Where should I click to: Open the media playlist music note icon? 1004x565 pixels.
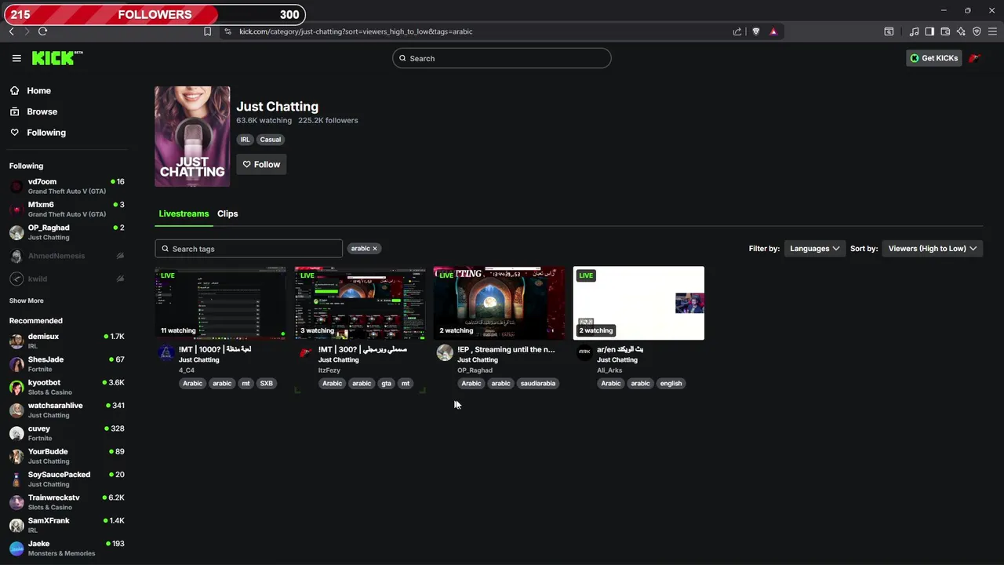(914, 31)
